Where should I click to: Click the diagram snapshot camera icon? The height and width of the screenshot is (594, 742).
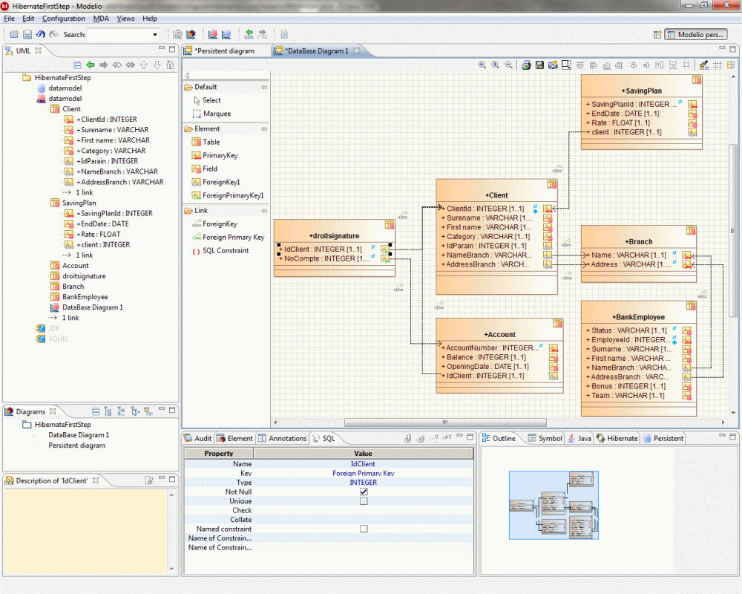(x=552, y=65)
